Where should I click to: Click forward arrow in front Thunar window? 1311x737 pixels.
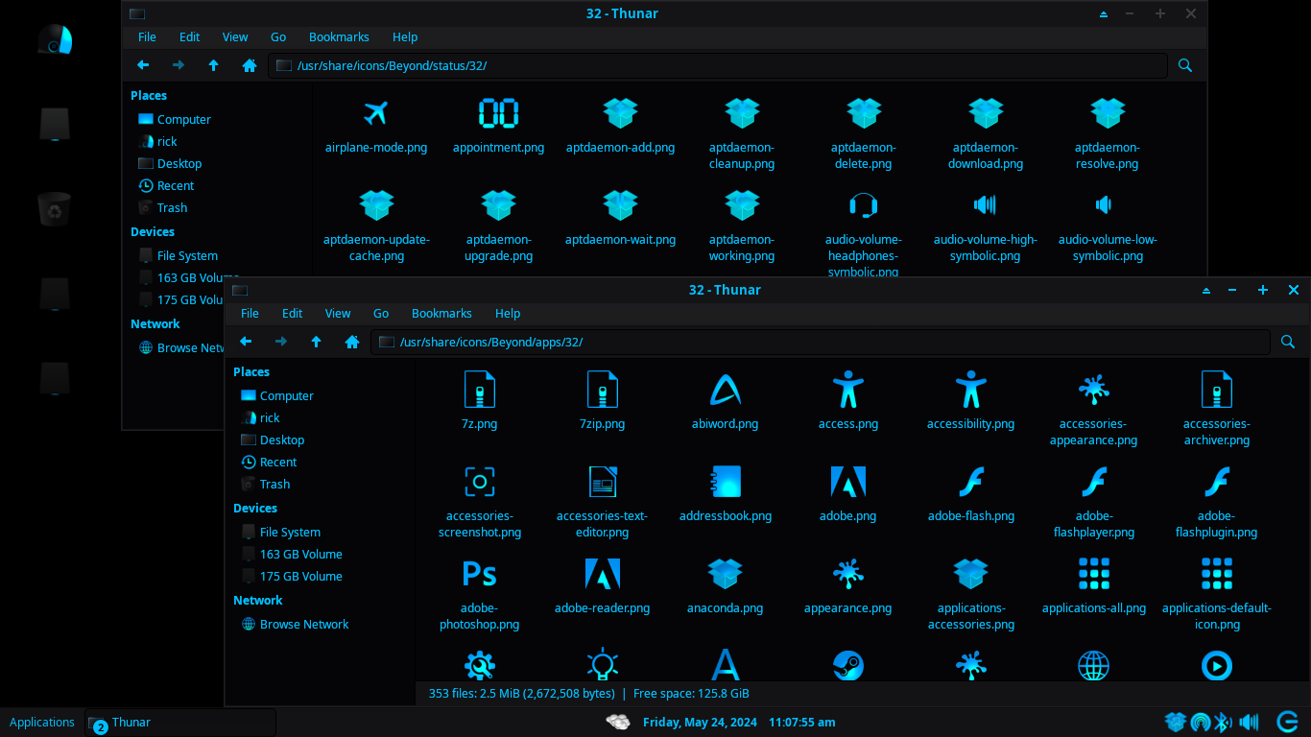coord(281,342)
